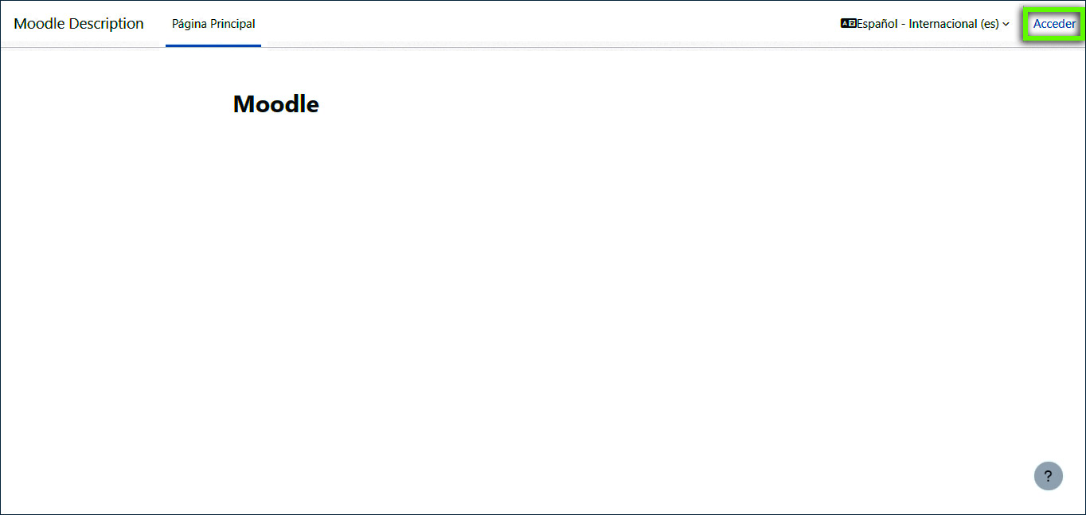
Task: Select the Moodle page heading
Action: coord(275,104)
